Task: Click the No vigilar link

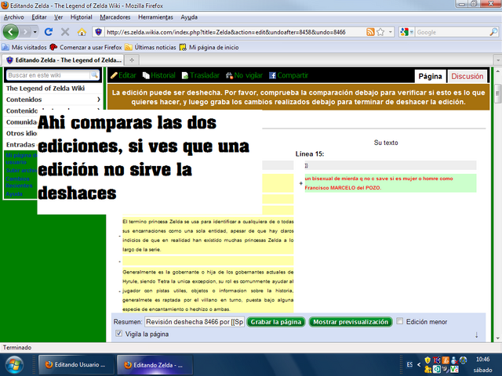Action: click(244, 75)
